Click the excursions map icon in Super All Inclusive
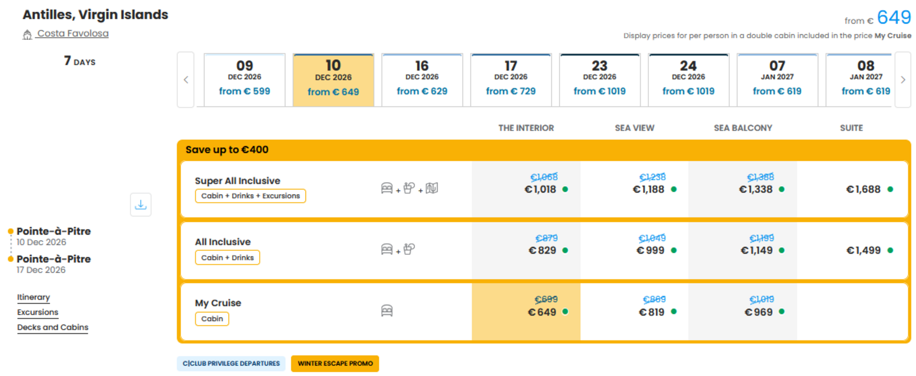 [x=431, y=188]
